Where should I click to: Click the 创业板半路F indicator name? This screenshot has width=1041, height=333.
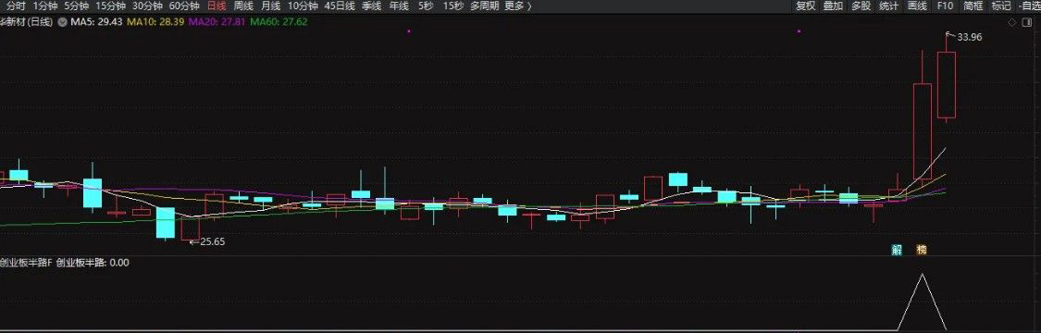tap(25, 263)
